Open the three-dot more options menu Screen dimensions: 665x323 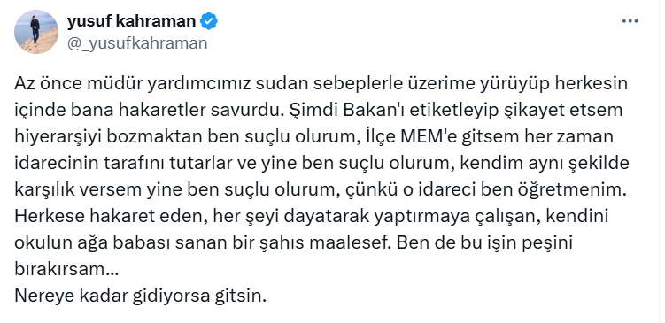630,21
